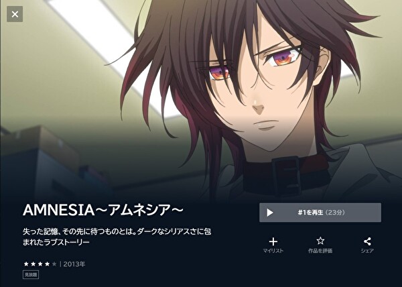Screen dimensions: 402x287
Task: Click the fifth greyed-out rating star
Action: pos(54,264)
